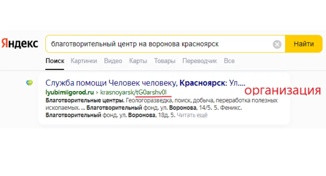Screen dimensions: 326x176
Task: Switch to the Картинки tab
Action: (84, 61)
